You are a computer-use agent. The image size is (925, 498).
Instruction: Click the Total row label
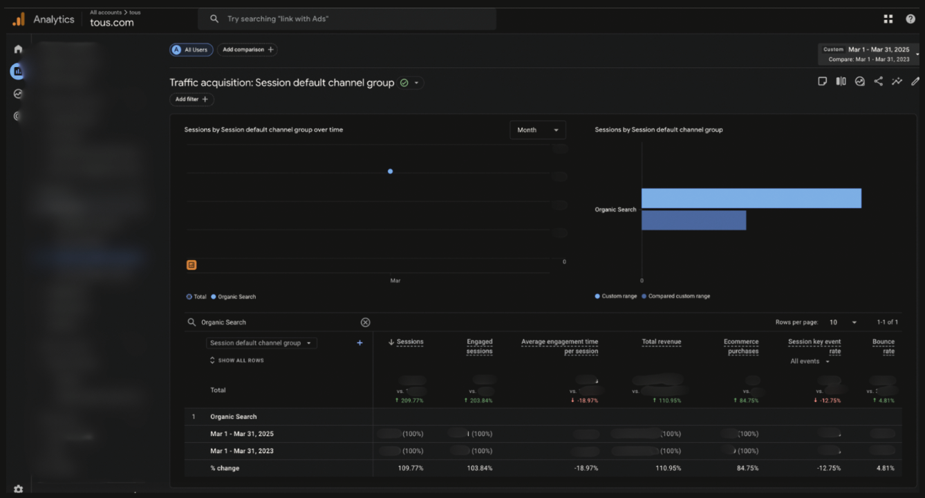(218, 390)
